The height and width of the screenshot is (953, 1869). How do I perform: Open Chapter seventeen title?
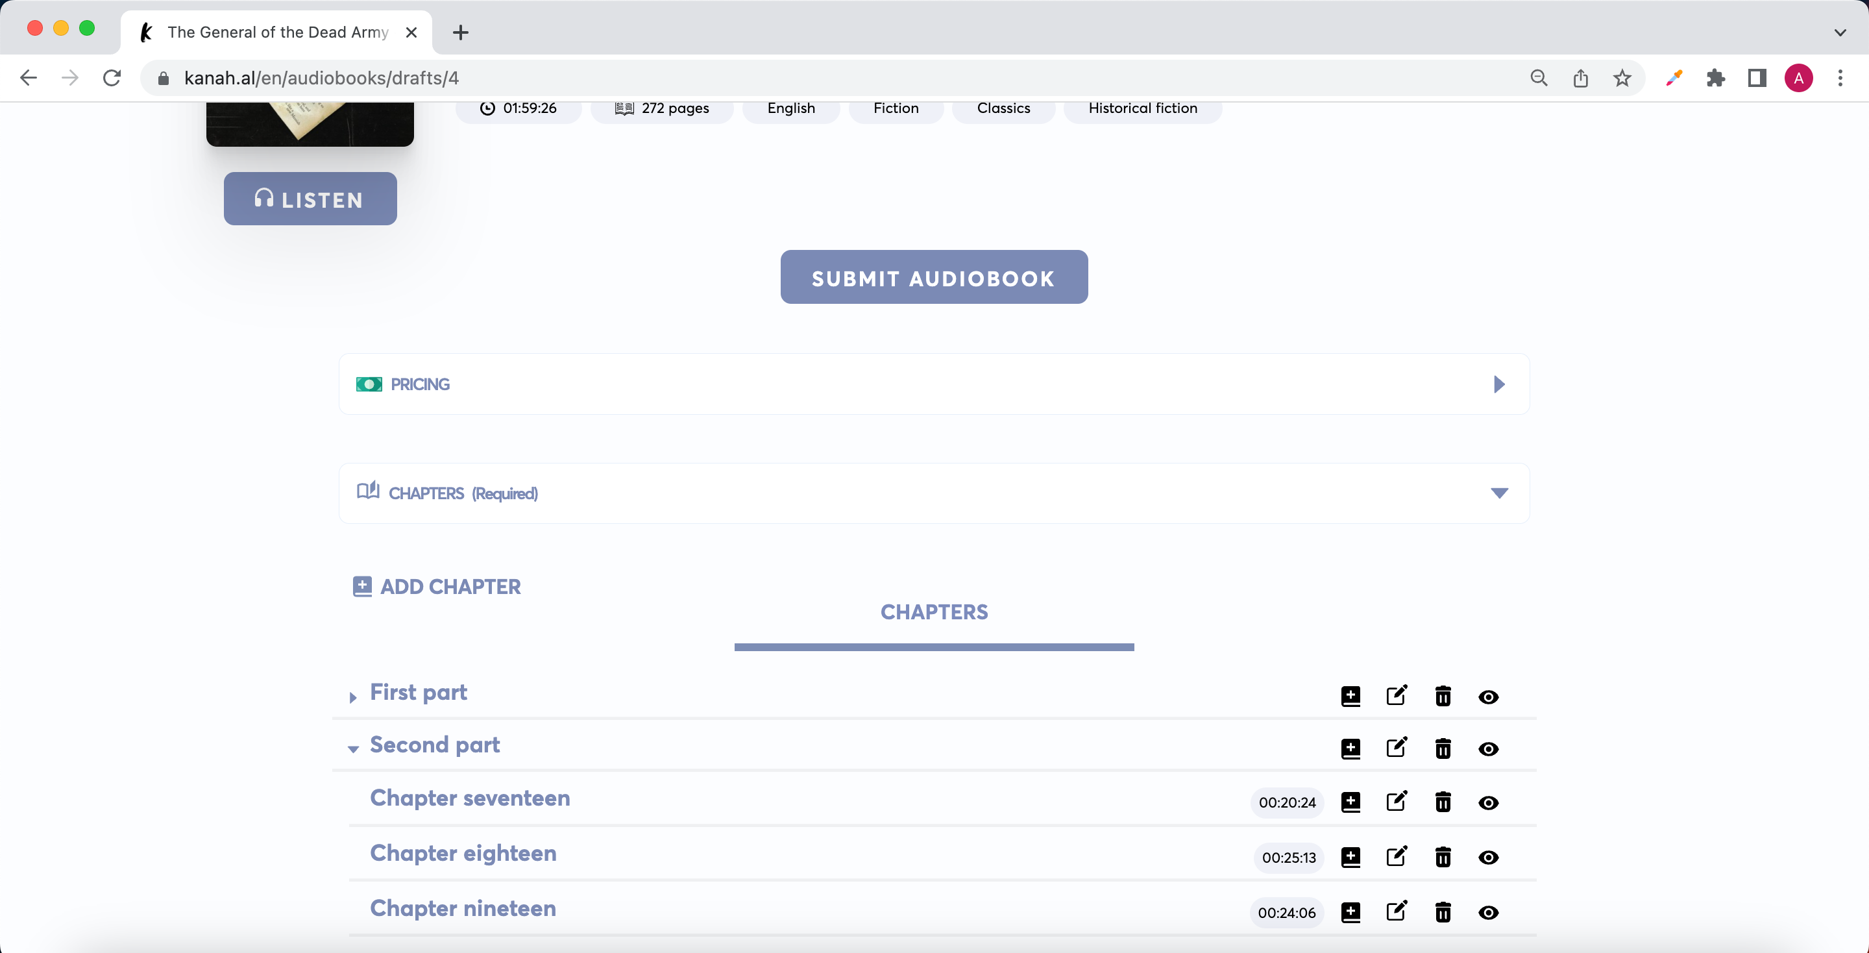(470, 798)
